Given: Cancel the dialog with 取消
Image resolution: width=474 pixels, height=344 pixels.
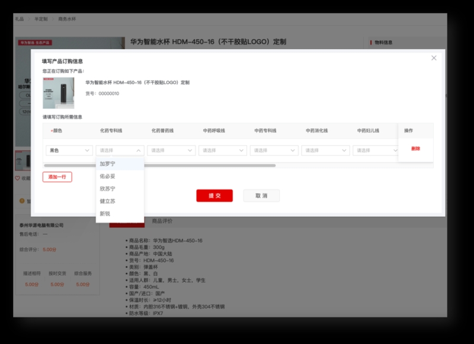Looking at the screenshot, I should [x=261, y=196].
